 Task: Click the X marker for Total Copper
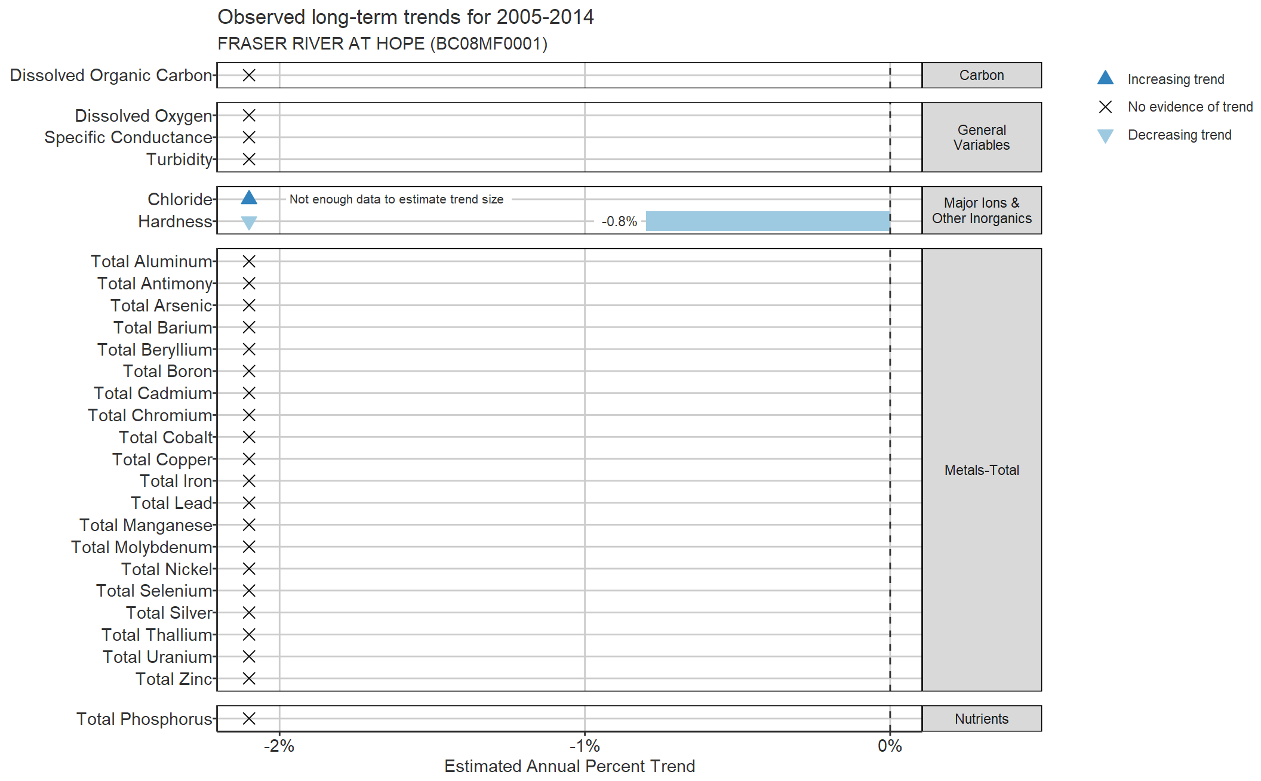pos(249,459)
